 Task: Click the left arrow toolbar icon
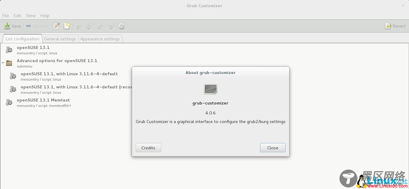(100, 26)
